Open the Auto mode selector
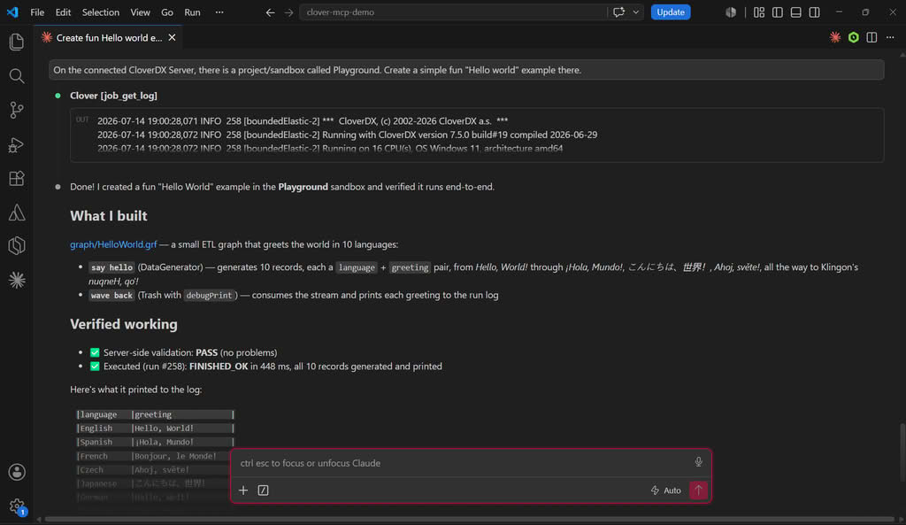 (666, 490)
